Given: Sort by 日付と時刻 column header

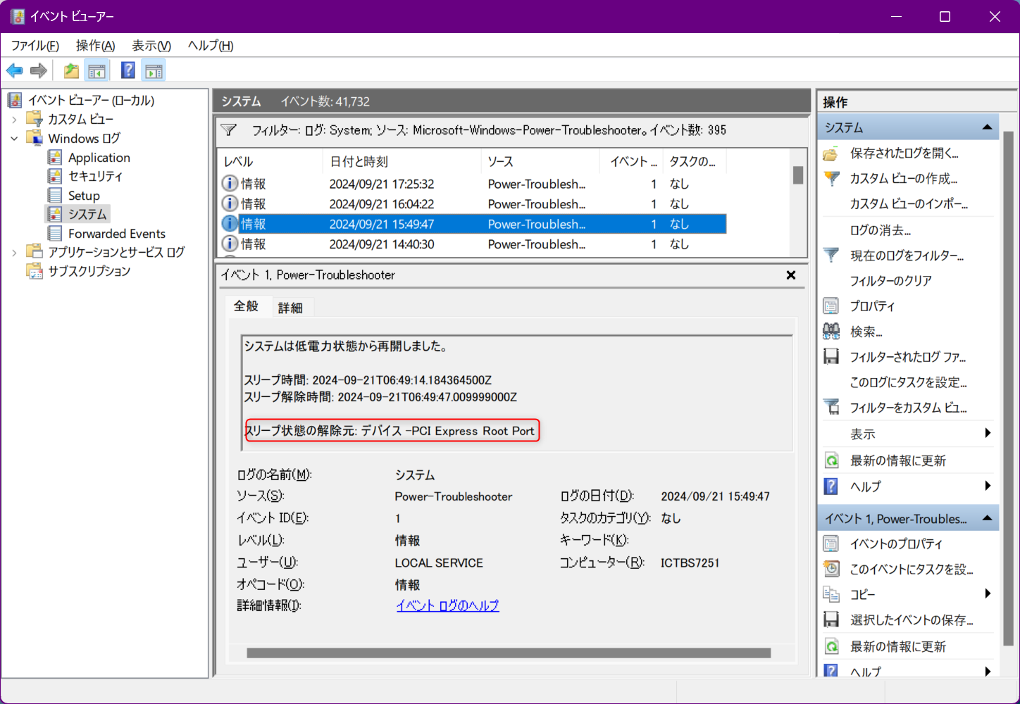Looking at the screenshot, I should tap(402, 161).
